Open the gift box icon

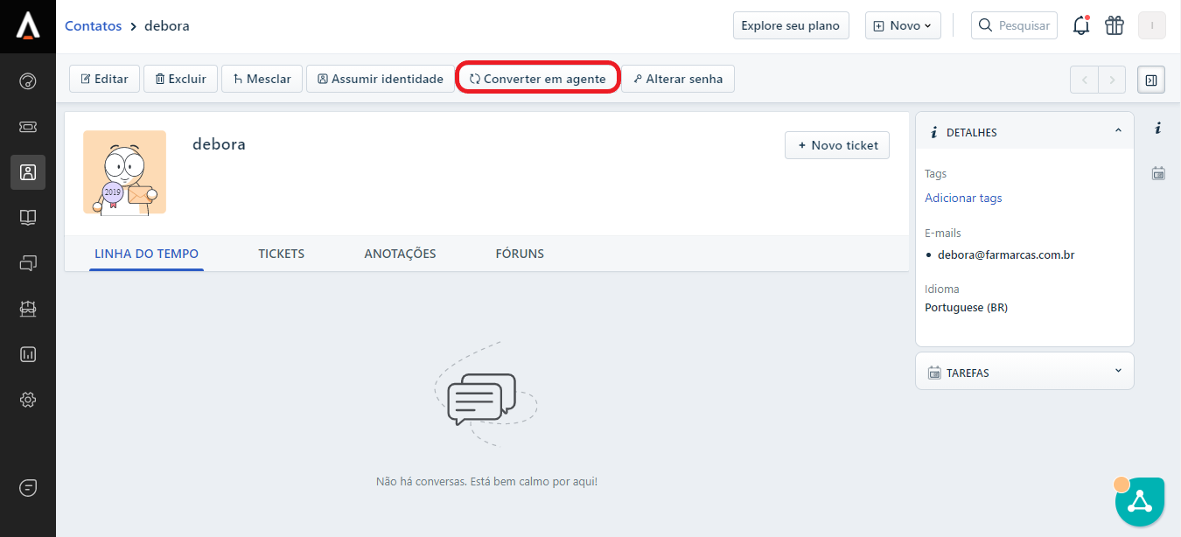click(x=1114, y=26)
